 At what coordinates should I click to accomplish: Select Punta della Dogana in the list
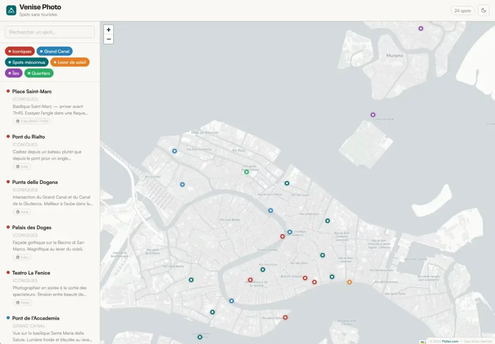point(50,197)
